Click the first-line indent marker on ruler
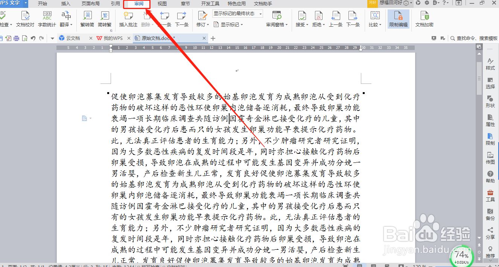 pos(111,46)
